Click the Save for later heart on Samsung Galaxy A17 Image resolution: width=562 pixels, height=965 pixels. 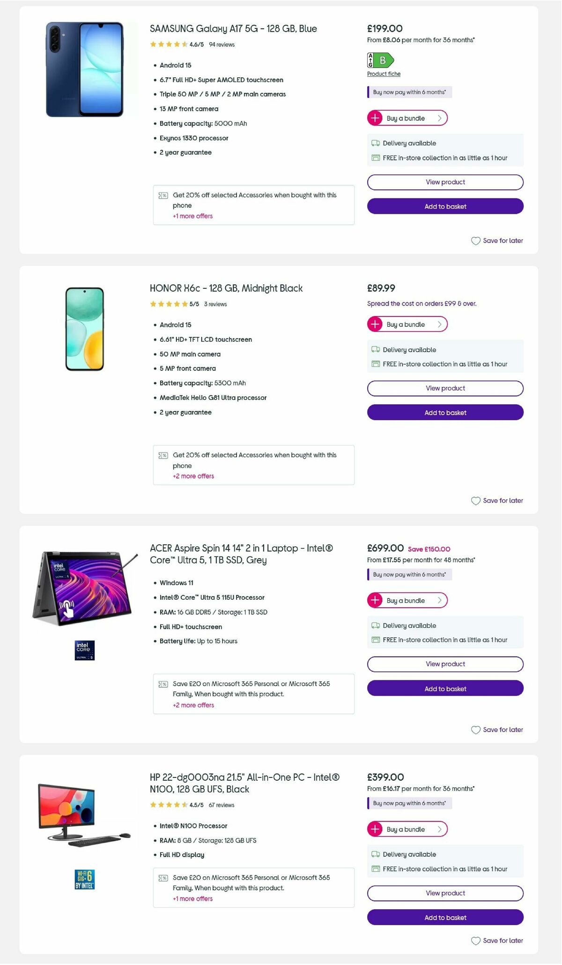point(476,241)
